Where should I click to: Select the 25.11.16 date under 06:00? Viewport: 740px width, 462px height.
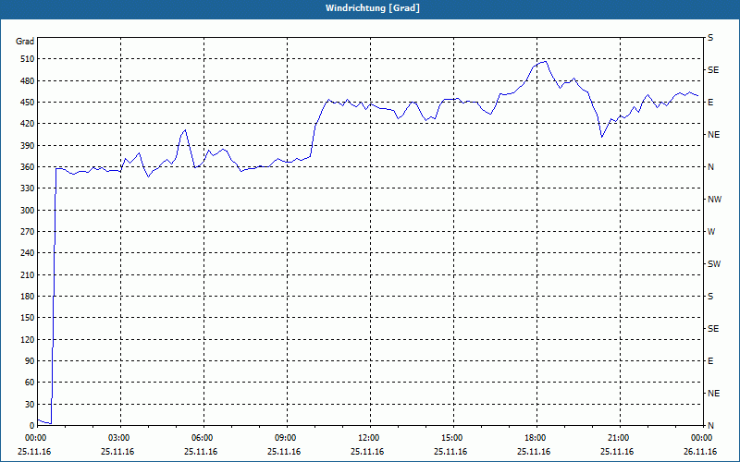pos(201,452)
